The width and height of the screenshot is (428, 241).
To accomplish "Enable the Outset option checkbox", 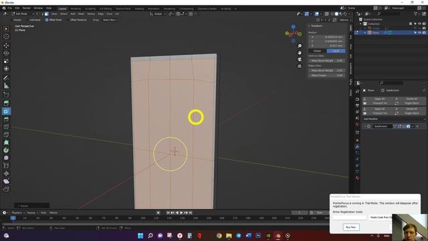I will [x=11, y=20].
